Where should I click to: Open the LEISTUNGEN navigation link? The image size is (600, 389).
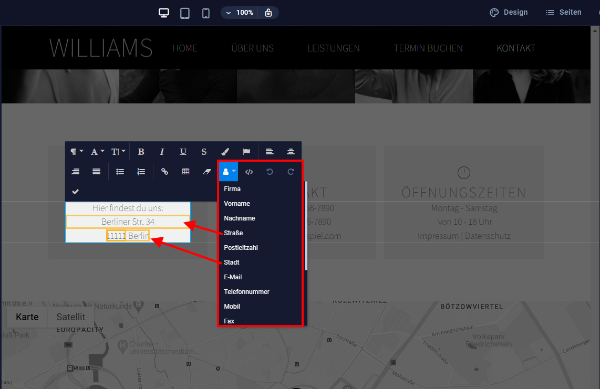point(334,48)
